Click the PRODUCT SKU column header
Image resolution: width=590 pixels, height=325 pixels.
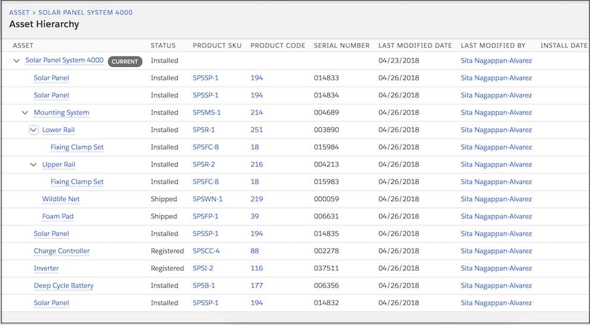point(217,45)
